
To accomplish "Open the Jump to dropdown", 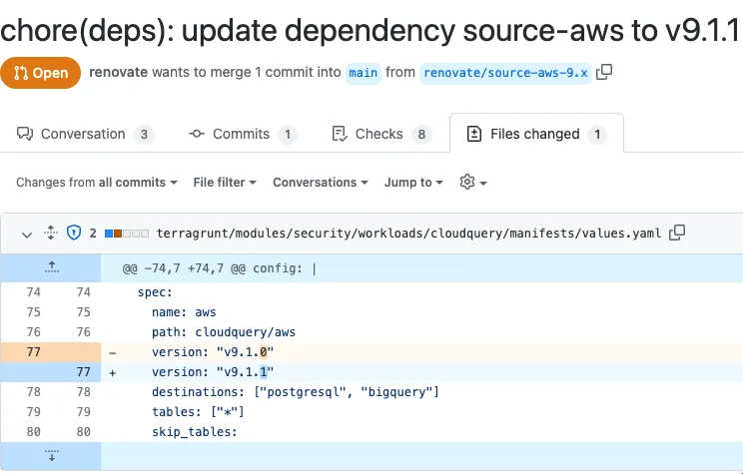I will click(x=413, y=183).
